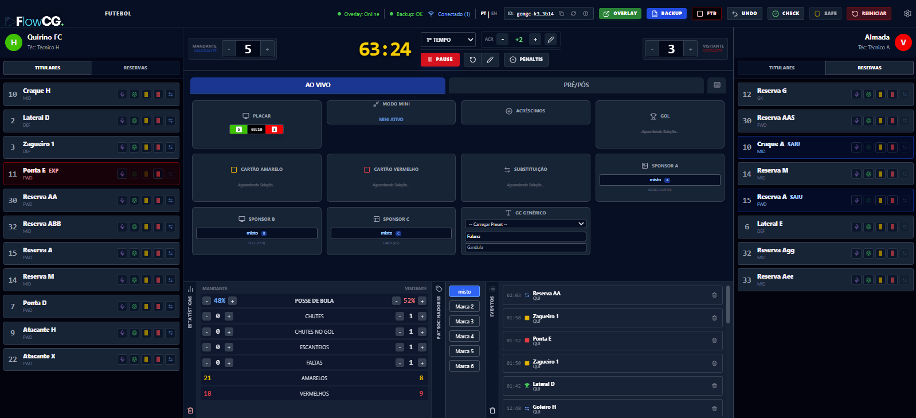This screenshot has height=418, width=916.
Task: Increase the home team score
Action: tap(268, 49)
